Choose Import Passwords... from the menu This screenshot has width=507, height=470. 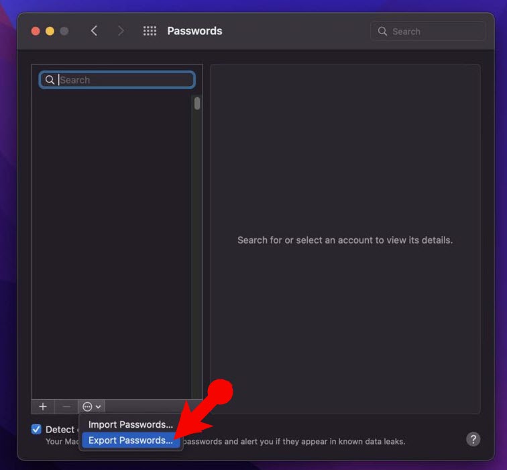tap(131, 424)
